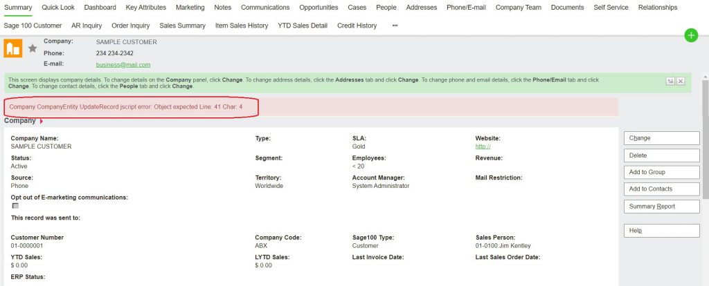Toggle Opt out of E-marketing checkbox
Viewport: 709px width, 286px height.
[16, 206]
